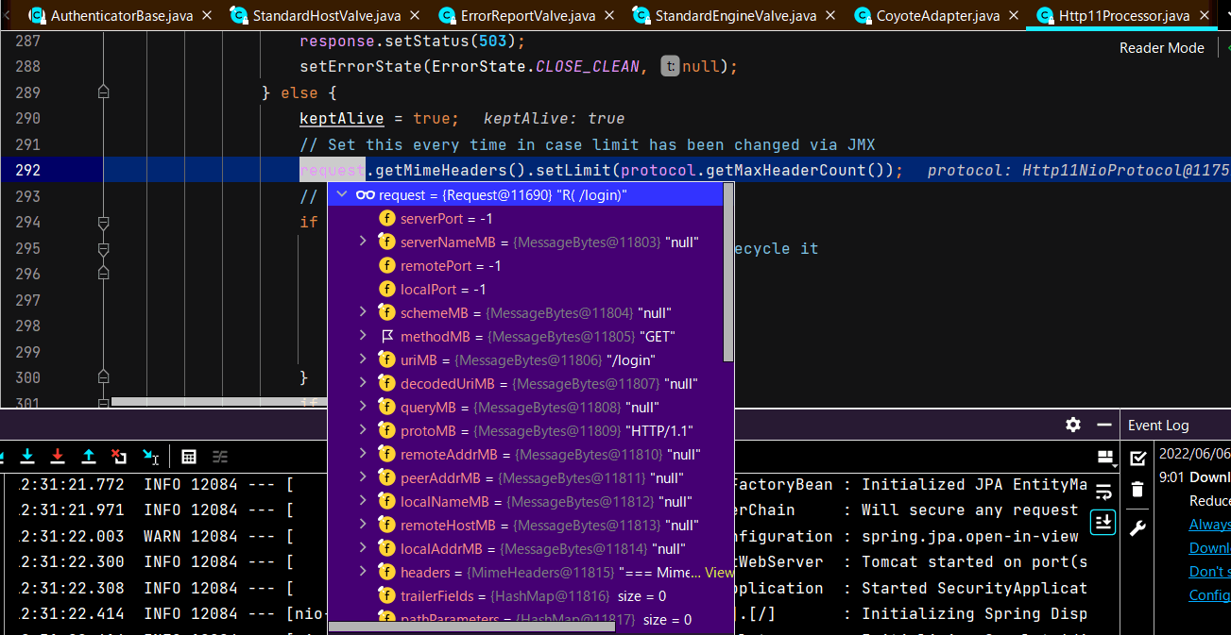This screenshot has height=635, width=1231.
Task: Expand the decodedUriMB field
Action: coord(363,383)
